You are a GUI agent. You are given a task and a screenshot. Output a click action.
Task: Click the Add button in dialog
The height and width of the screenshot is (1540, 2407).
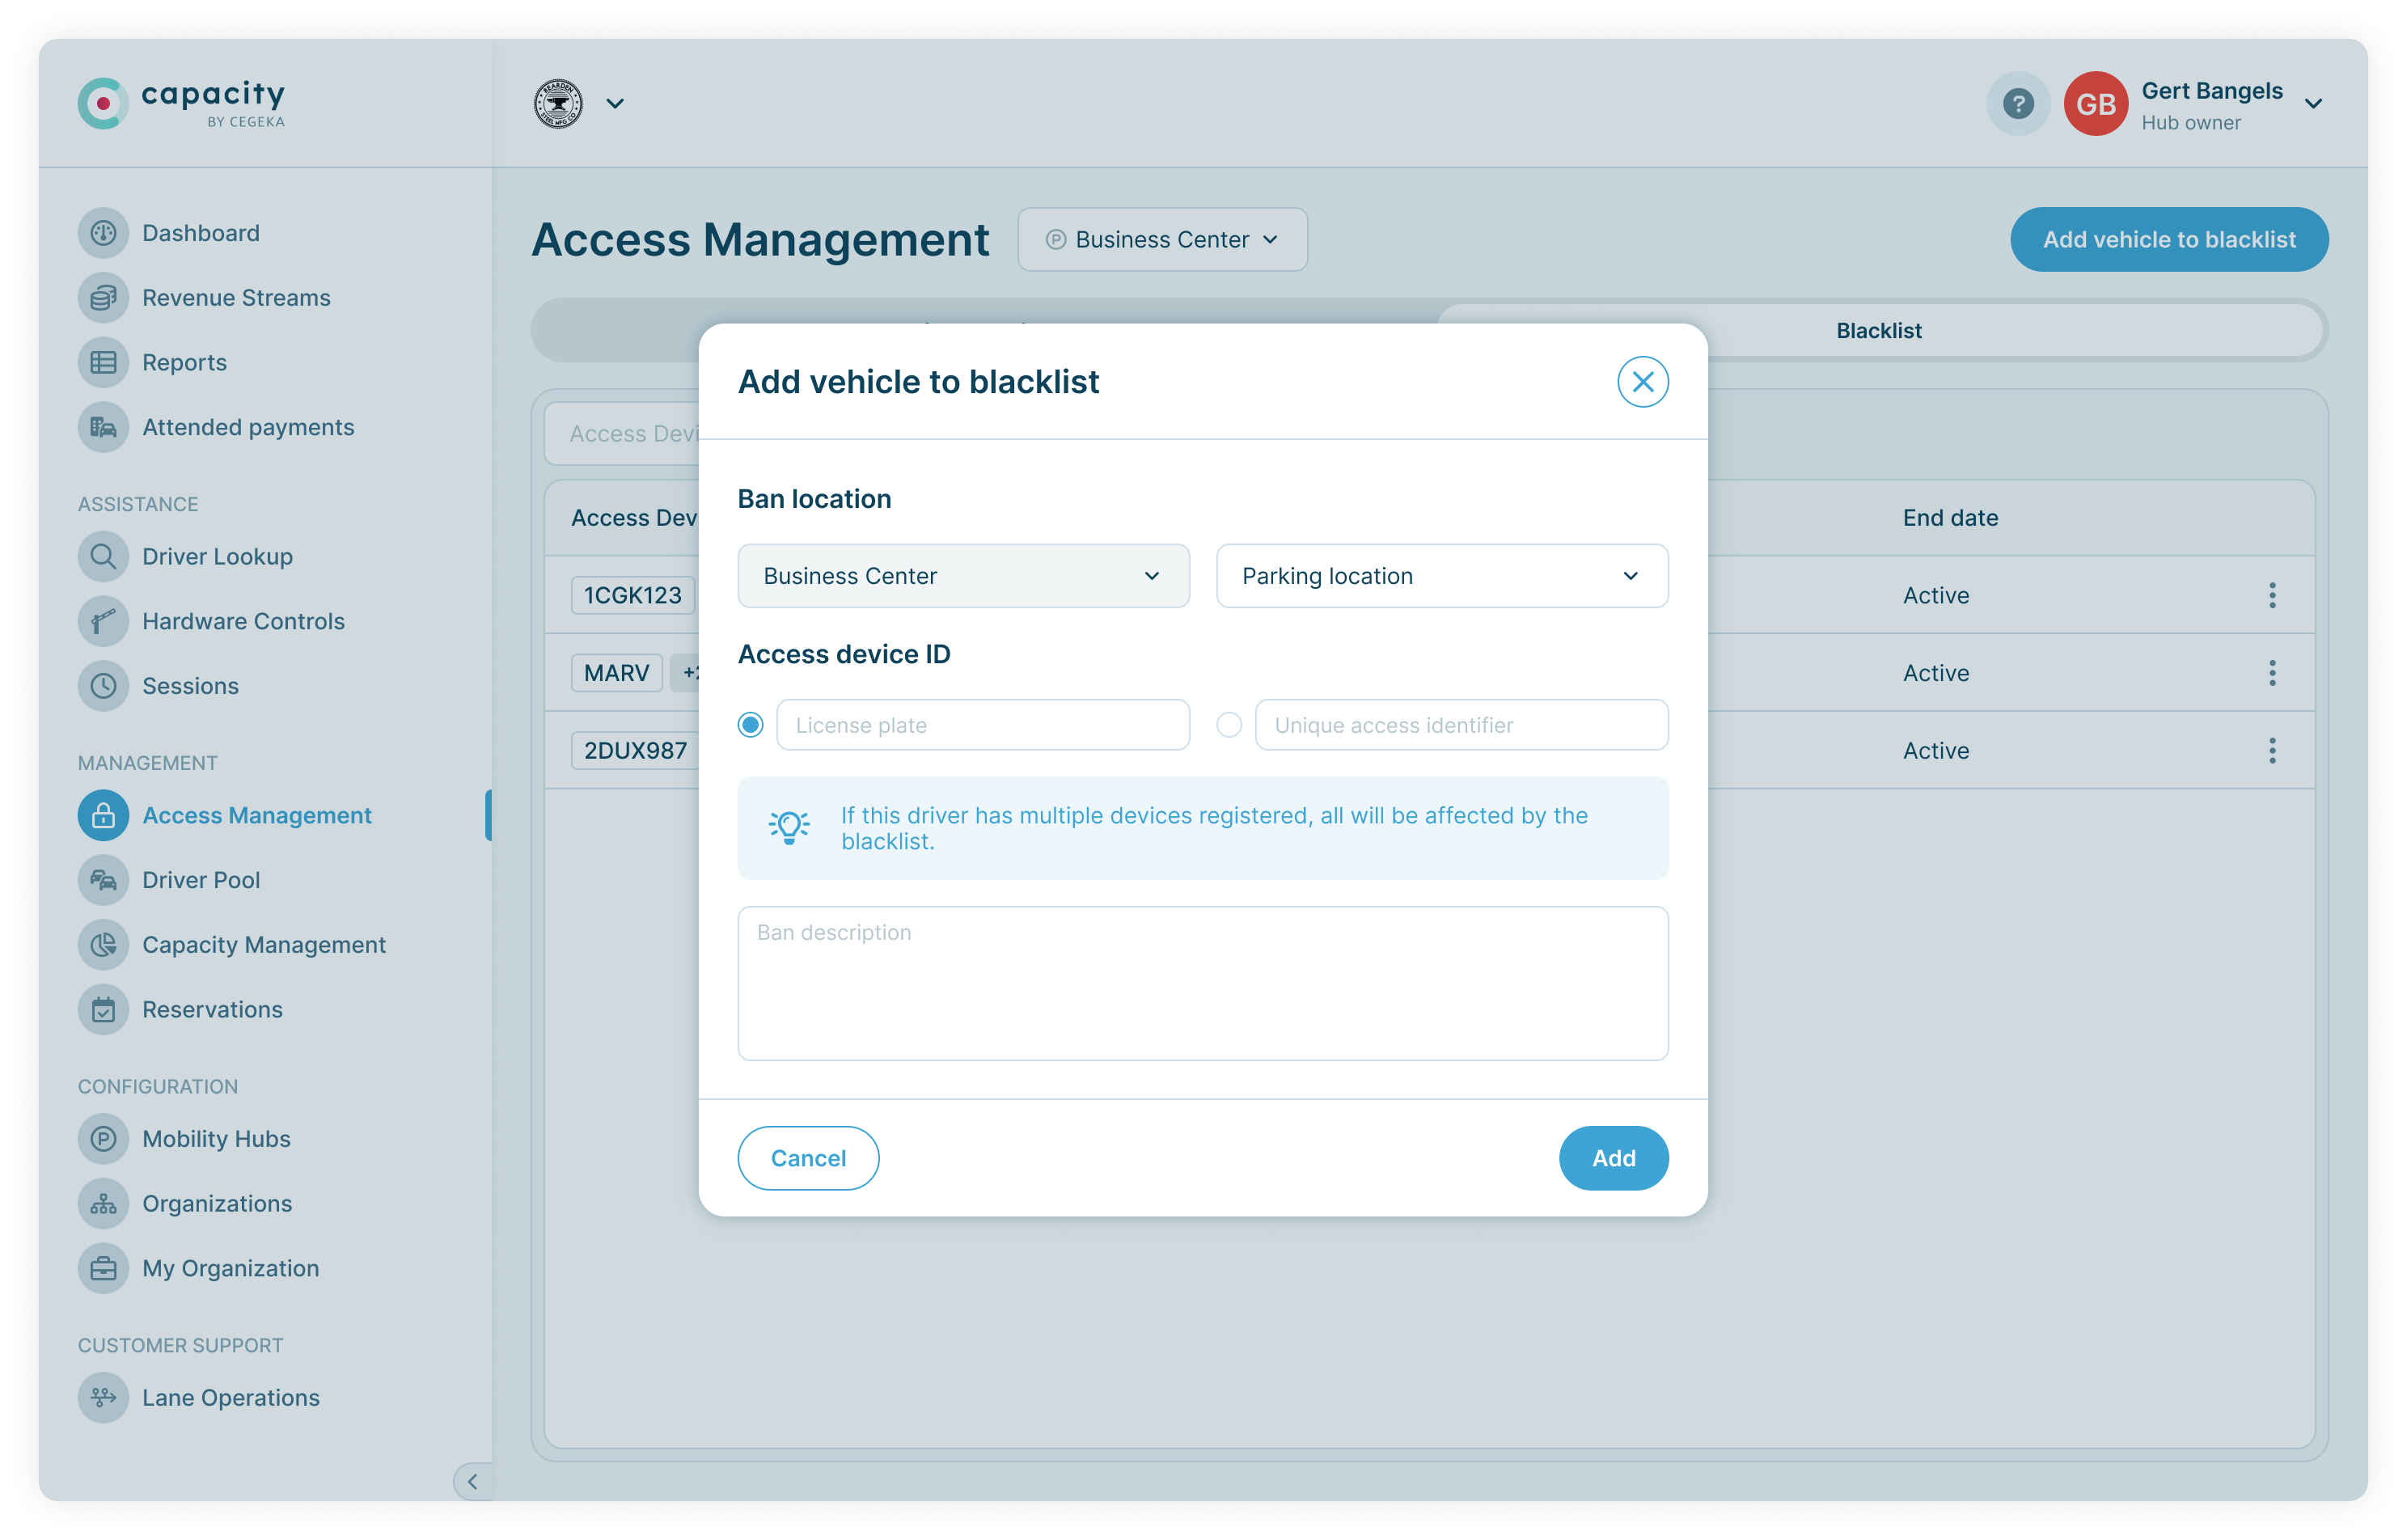[x=1612, y=1158]
